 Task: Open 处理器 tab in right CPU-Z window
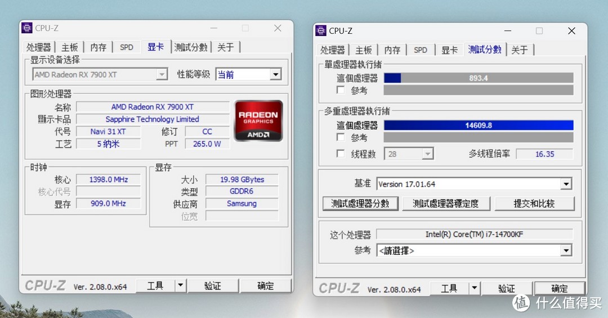click(333, 50)
